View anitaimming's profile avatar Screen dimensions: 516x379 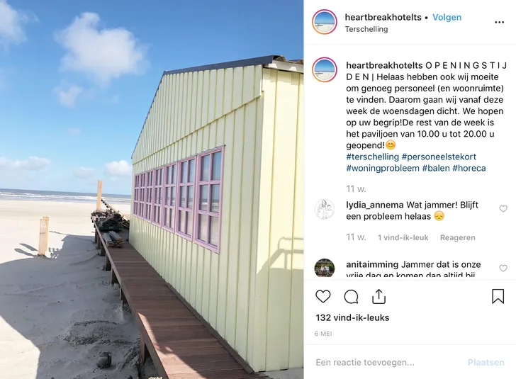pos(325,268)
